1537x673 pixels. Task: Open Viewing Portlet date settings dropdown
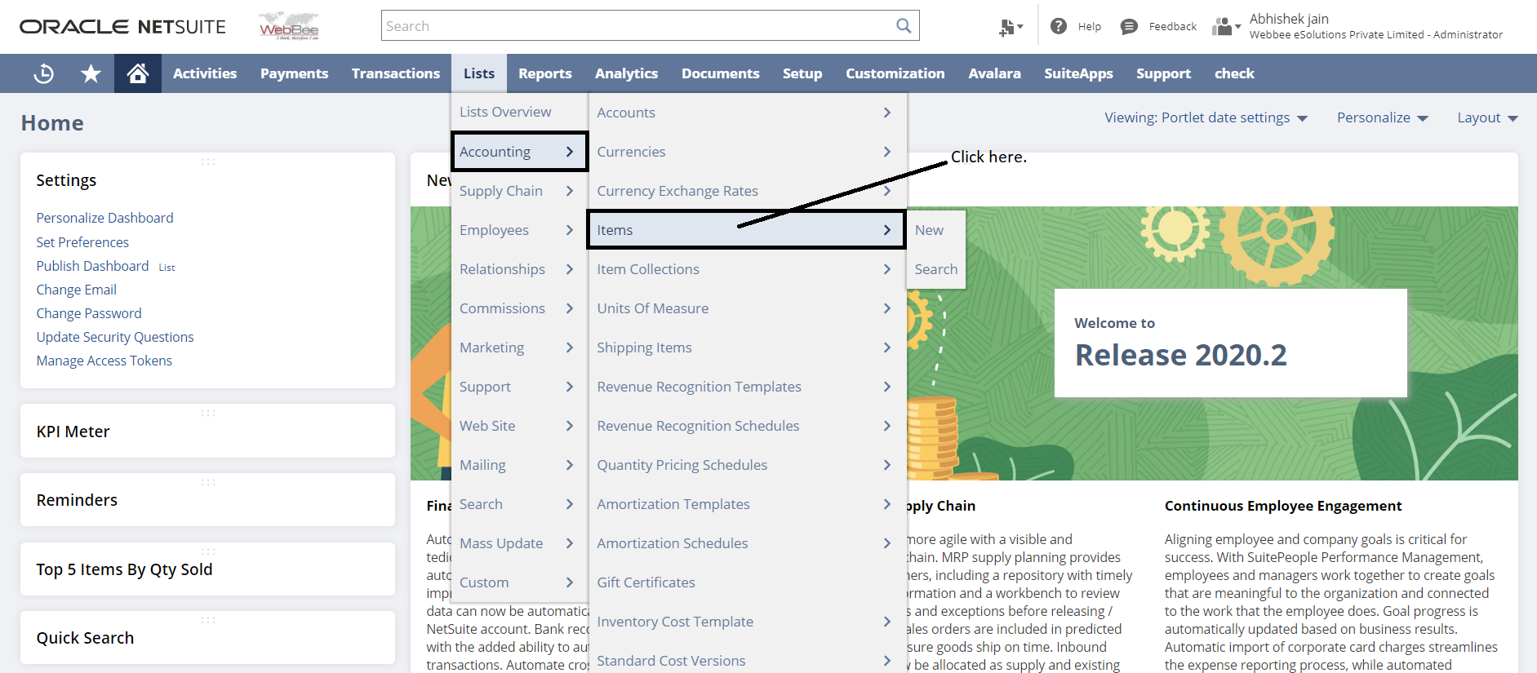(x=1206, y=117)
